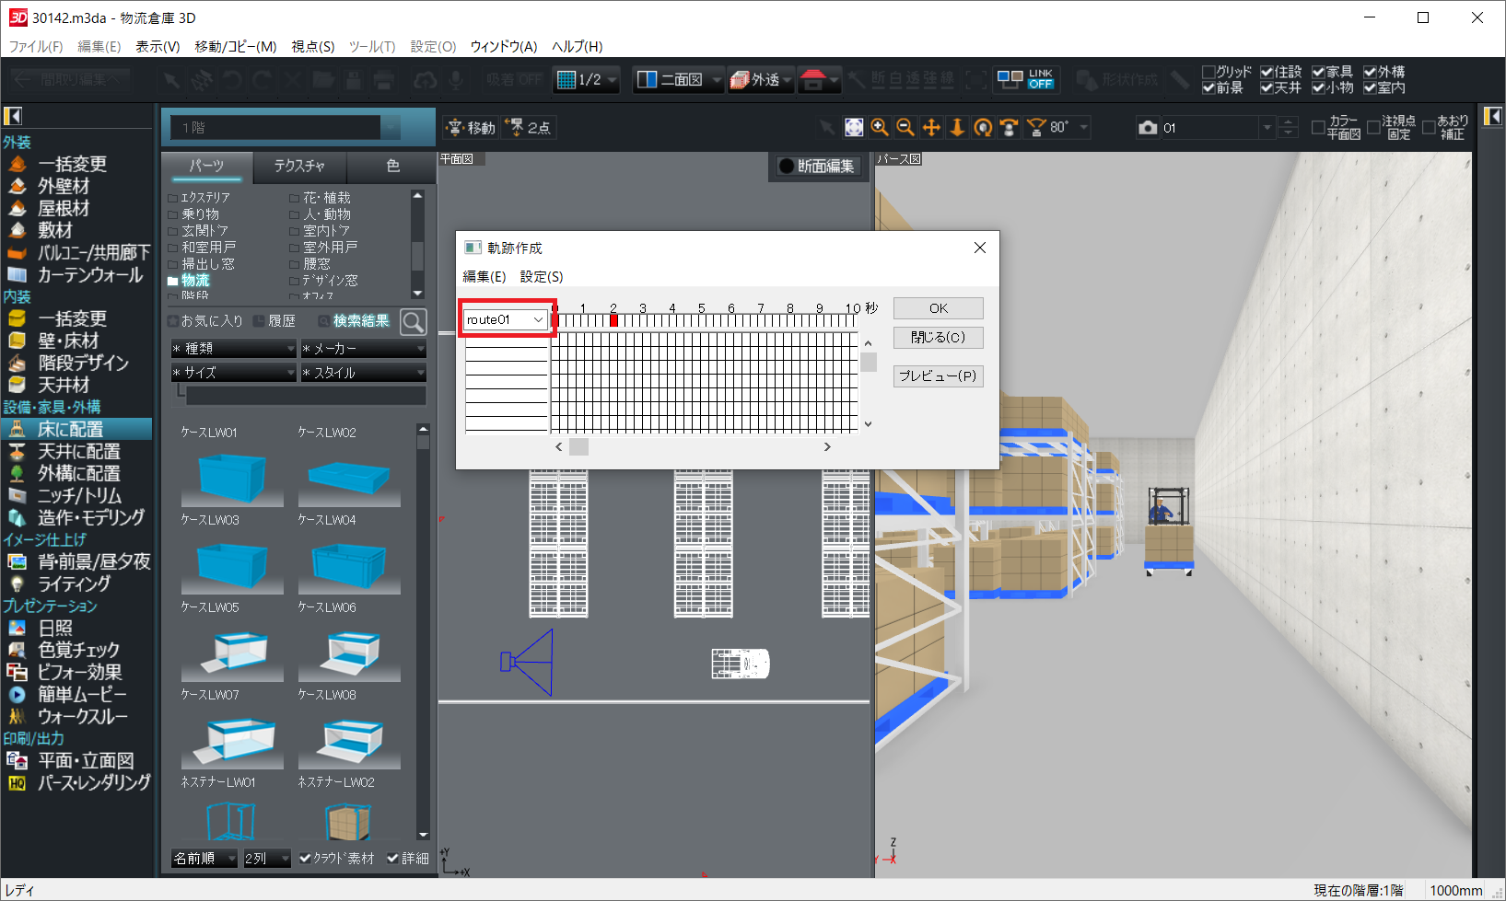Screen dimensions: 1506x901
Task: Uncheck the 家具 display checkbox
Action: 1319,72
